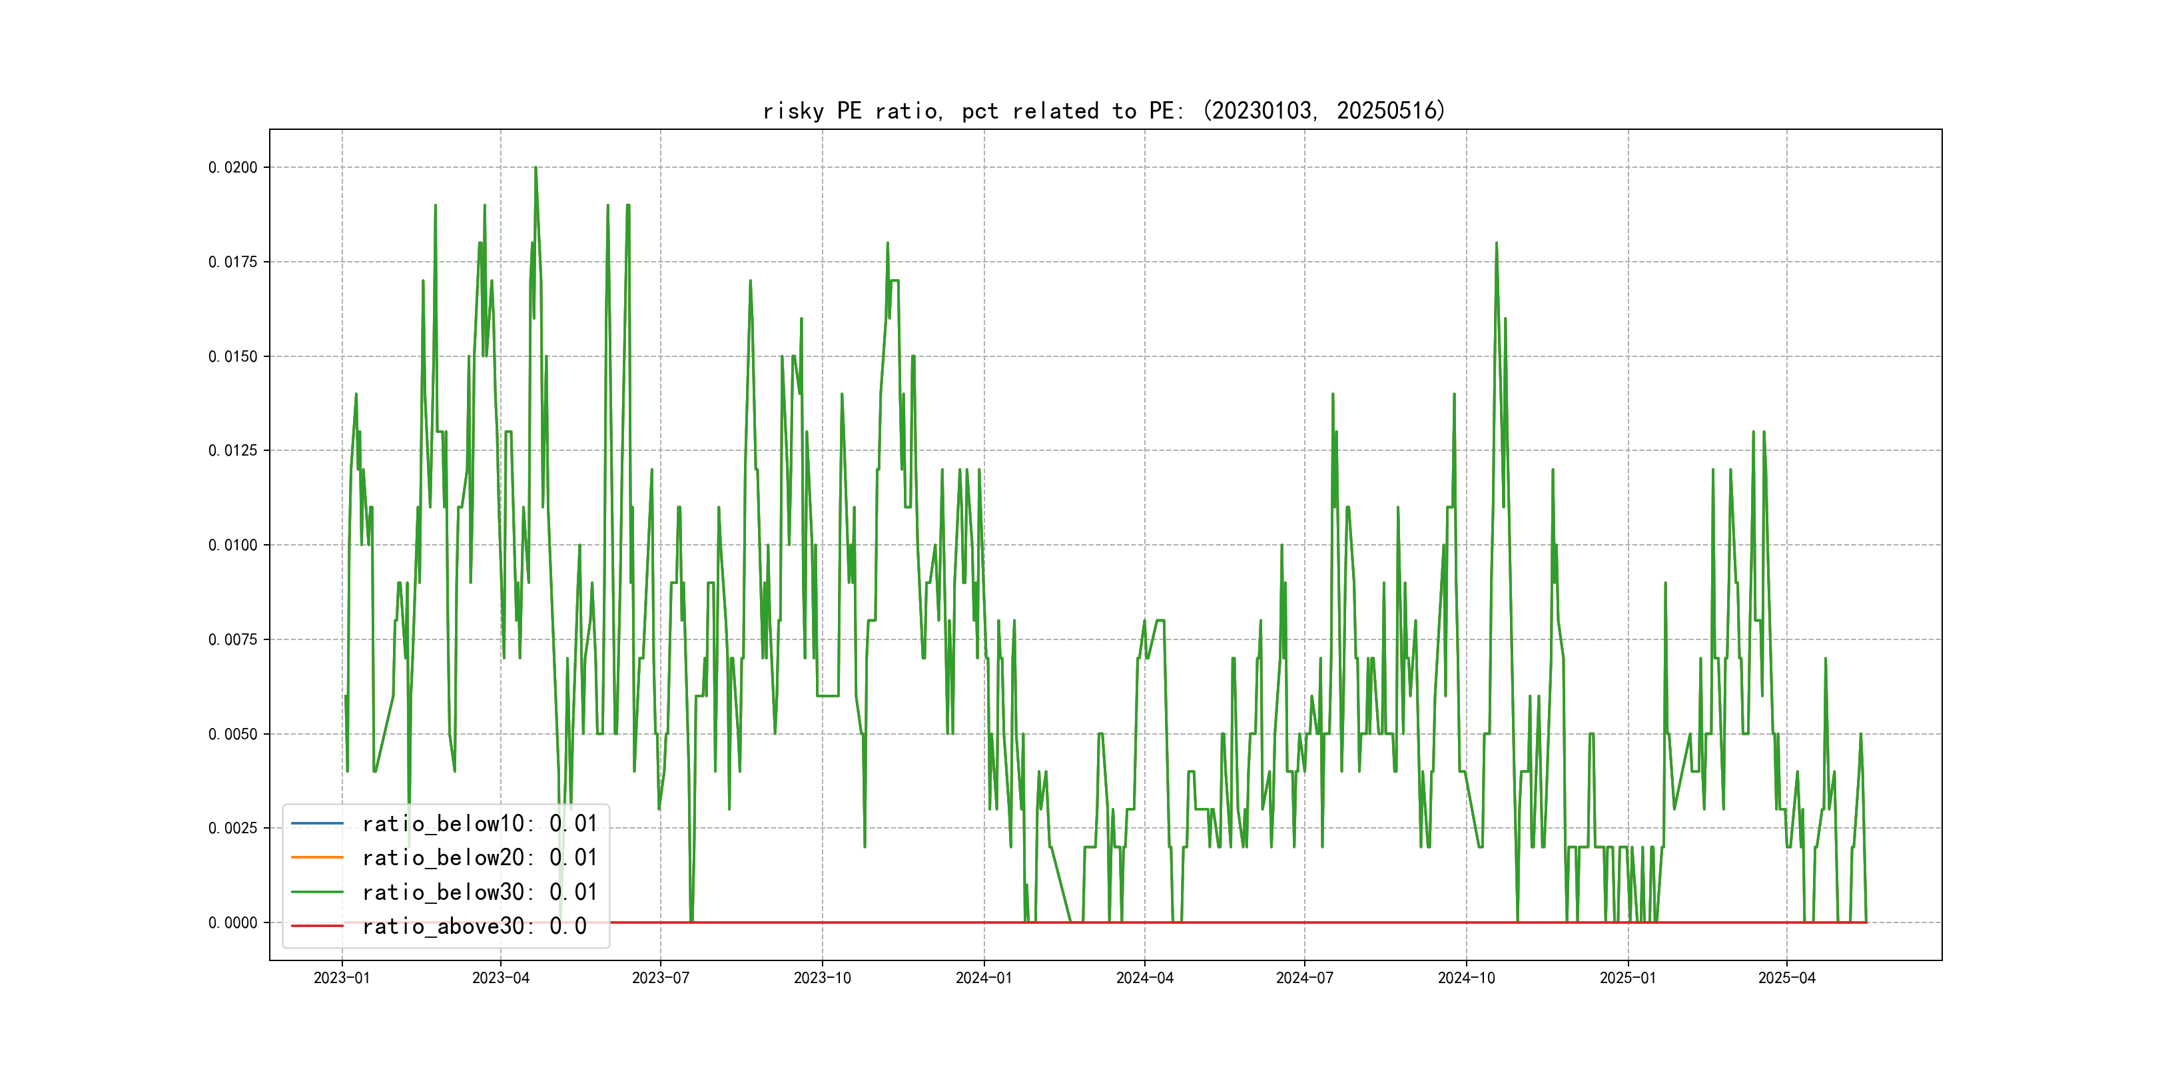The image size is (2158, 1079).
Task: Click the 0.0175 y-axis tick label
Action: [x=233, y=262]
